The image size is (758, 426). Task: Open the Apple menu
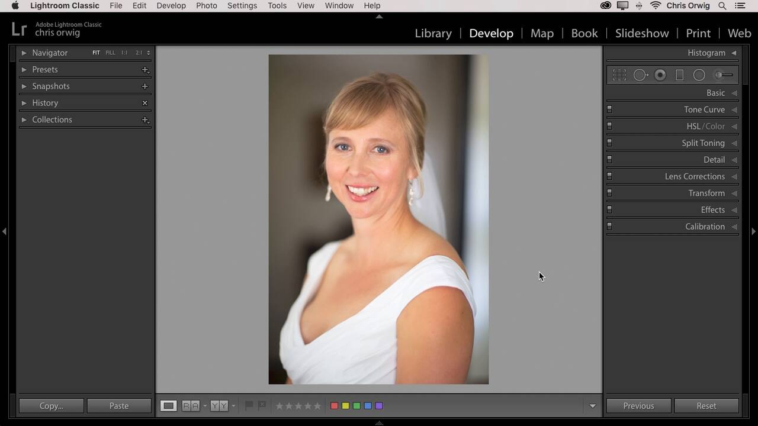click(x=15, y=5)
